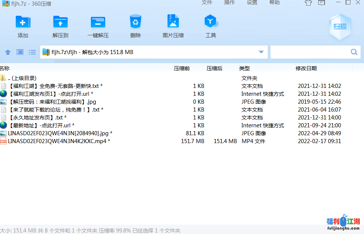Click the Delete (删除) recycle bin icon
Viewport: 364px width, 234px height.
[135, 23]
